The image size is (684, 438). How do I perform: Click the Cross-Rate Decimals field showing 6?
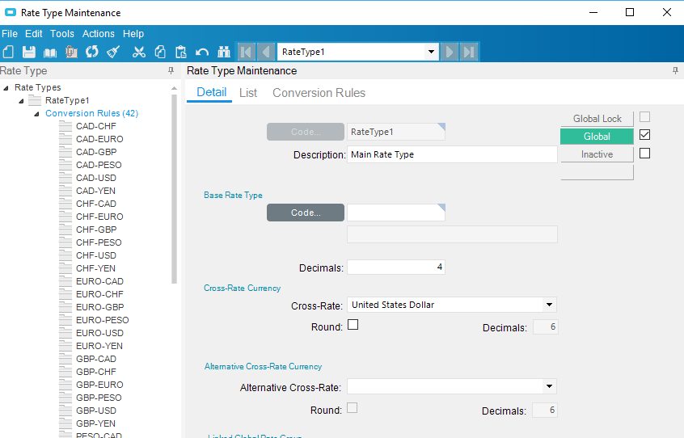pos(545,326)
